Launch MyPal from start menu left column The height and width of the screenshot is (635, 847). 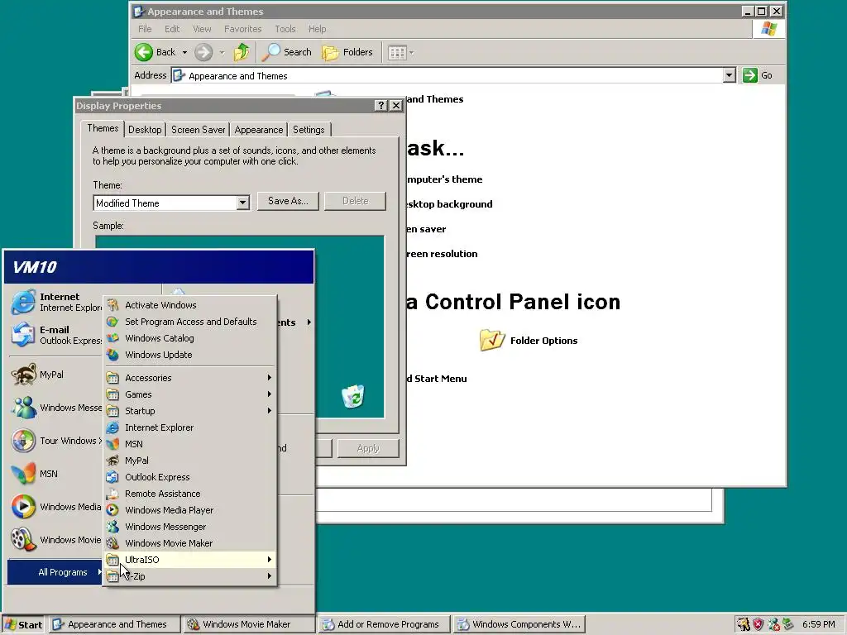coord(56,375)
